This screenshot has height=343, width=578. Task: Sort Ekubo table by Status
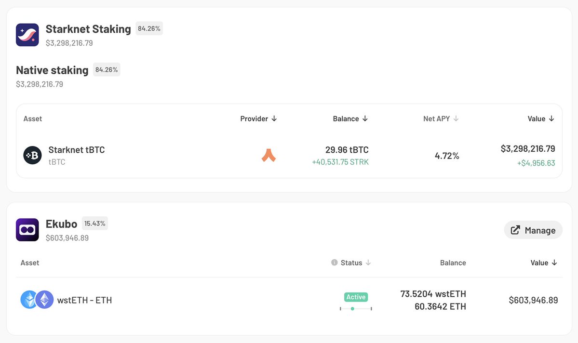point(355,263)
